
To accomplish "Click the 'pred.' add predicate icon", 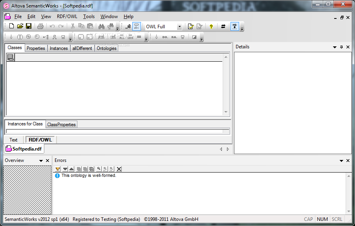I will [x=101, y=37].
